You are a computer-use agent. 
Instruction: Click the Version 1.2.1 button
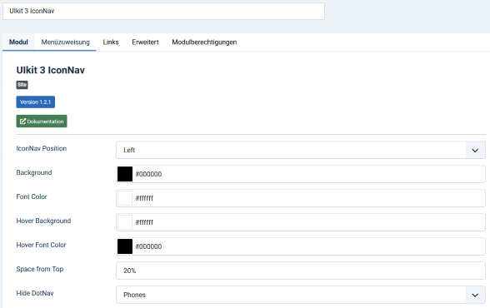pos(35,102)
